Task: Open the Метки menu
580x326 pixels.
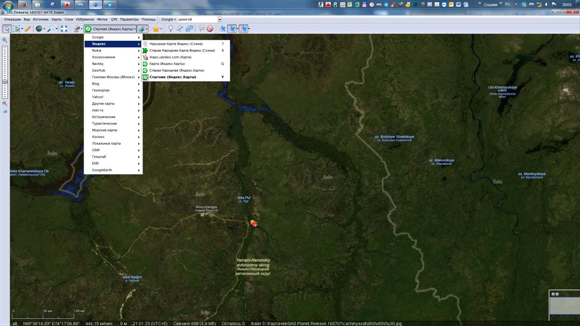Action: point(102,19)
